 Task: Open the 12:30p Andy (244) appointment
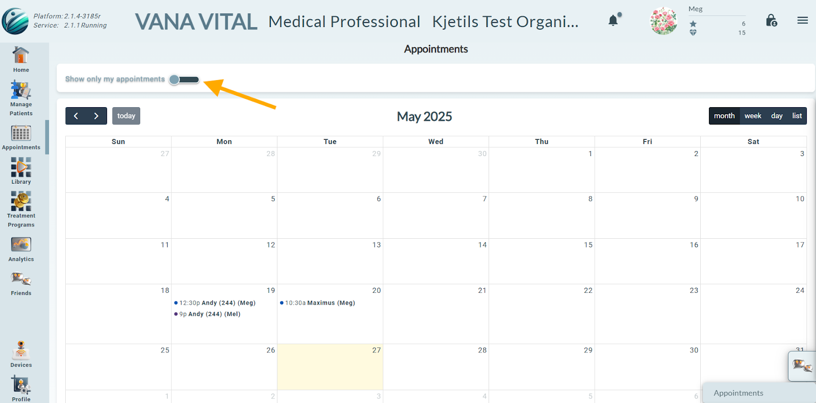pos(215,303)
